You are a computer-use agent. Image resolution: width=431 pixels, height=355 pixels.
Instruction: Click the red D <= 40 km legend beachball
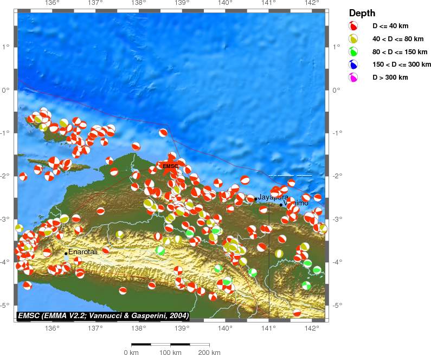coord(353,26)
